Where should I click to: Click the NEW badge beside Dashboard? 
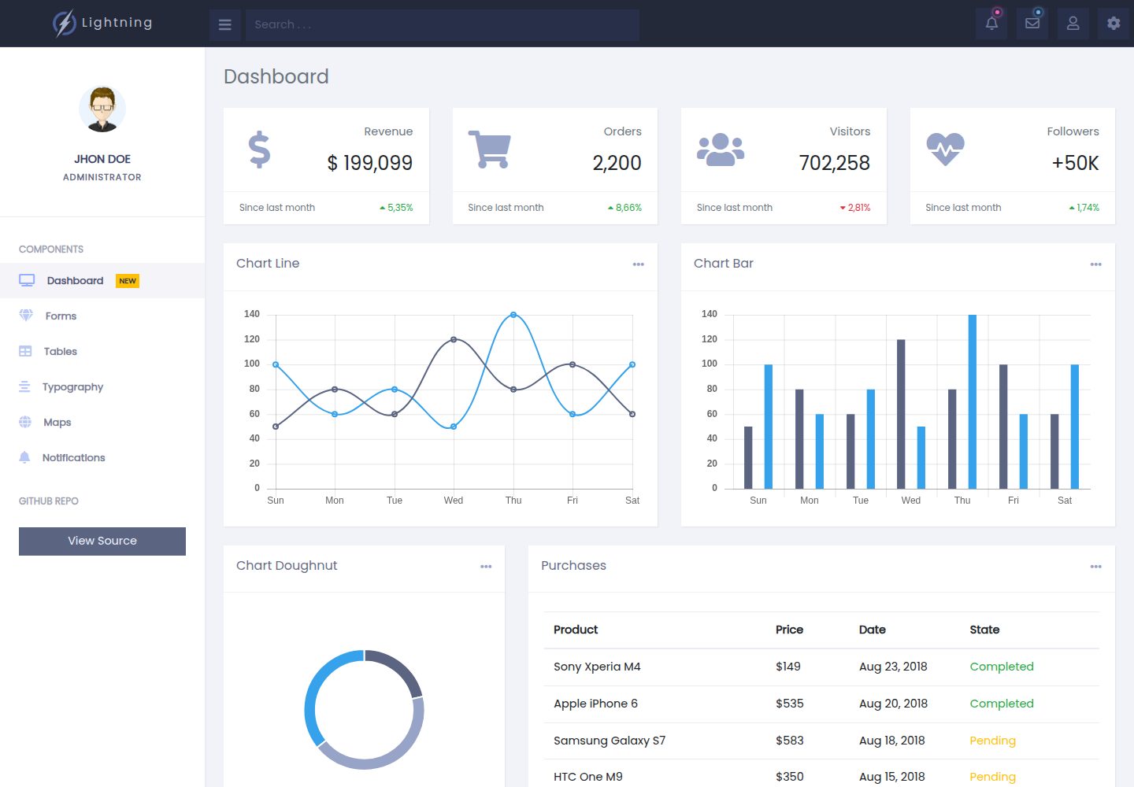tap(128, 281)
